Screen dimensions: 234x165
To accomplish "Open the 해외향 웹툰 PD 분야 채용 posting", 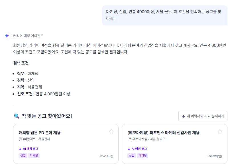I will 40,133.
